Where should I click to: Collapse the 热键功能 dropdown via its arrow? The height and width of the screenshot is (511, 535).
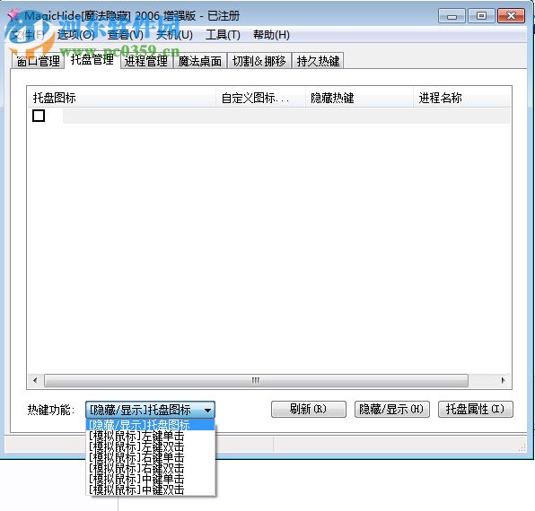point(207,411)
